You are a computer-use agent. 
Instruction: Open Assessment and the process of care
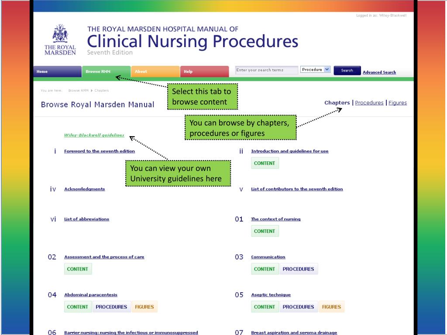pyautogui.click(x=104, y=257)
